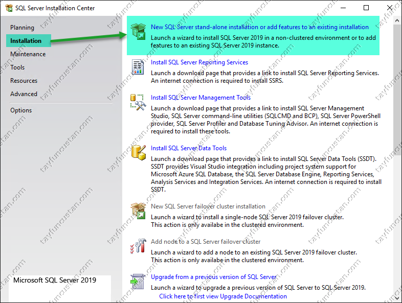
Task: Switch to the Maintenance section
Action: click(x=28, y=54)
